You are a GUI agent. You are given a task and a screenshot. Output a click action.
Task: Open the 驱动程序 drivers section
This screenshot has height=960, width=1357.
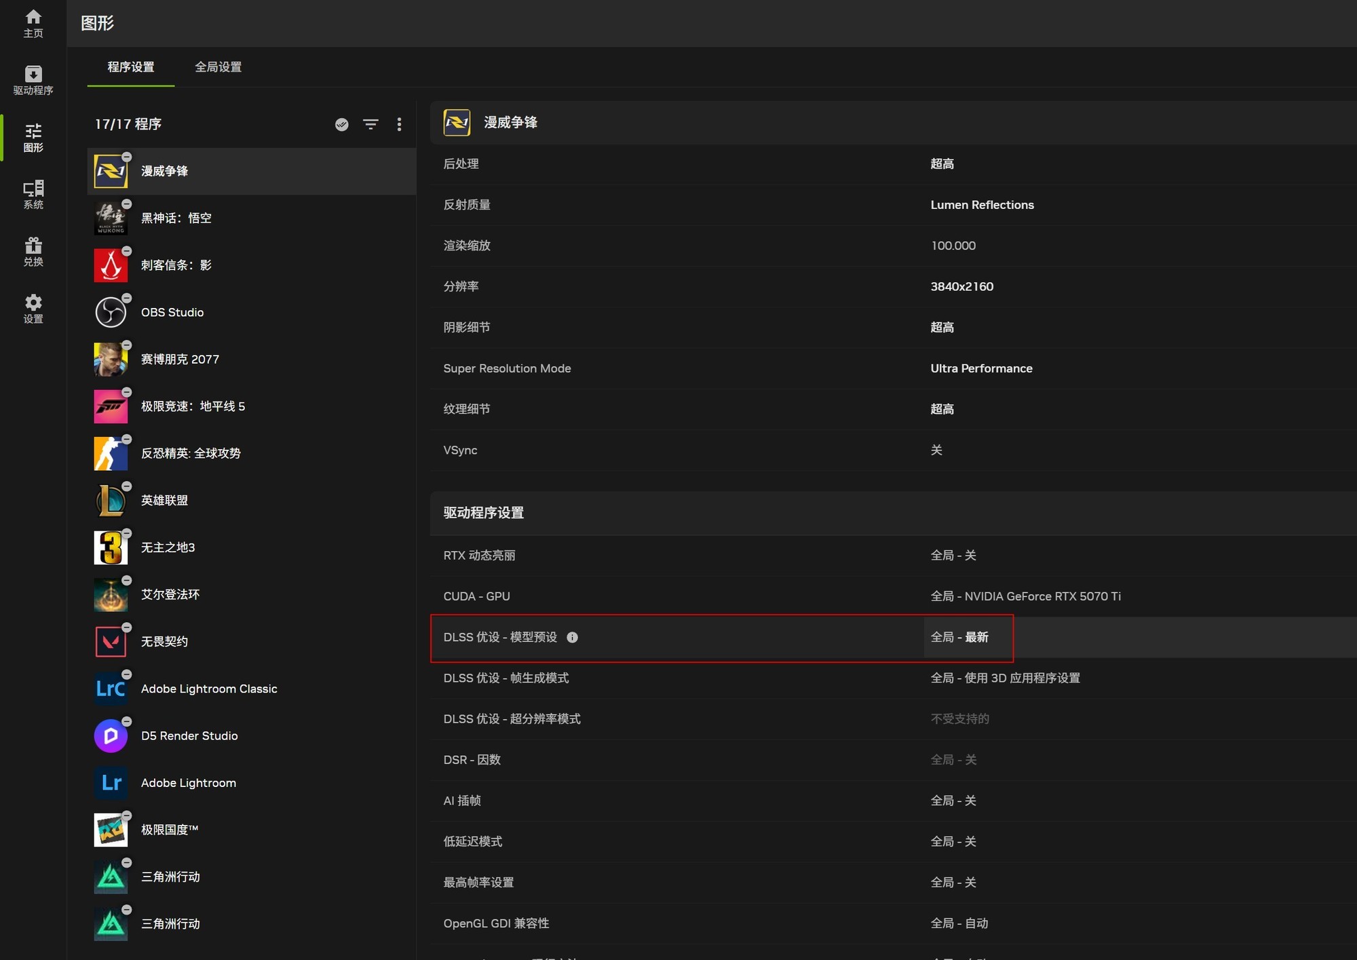33,80
